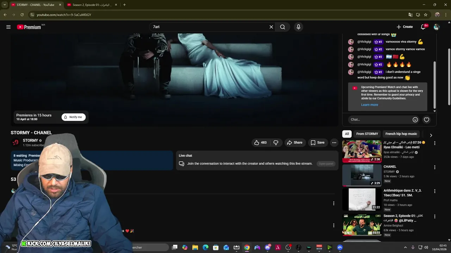
Task: Open File Explorer from the taskbar
Action: (x=195, y=247)
